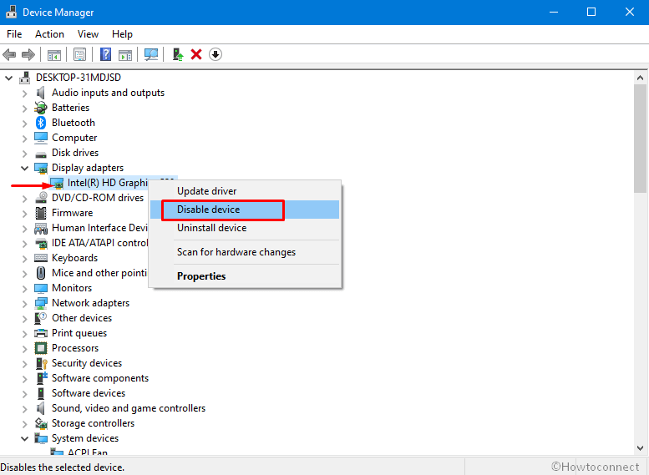This screenshot has width=649, height=475.
Task: Select the Software devices item
Action: pyautogui.click(x=89, y=393)
